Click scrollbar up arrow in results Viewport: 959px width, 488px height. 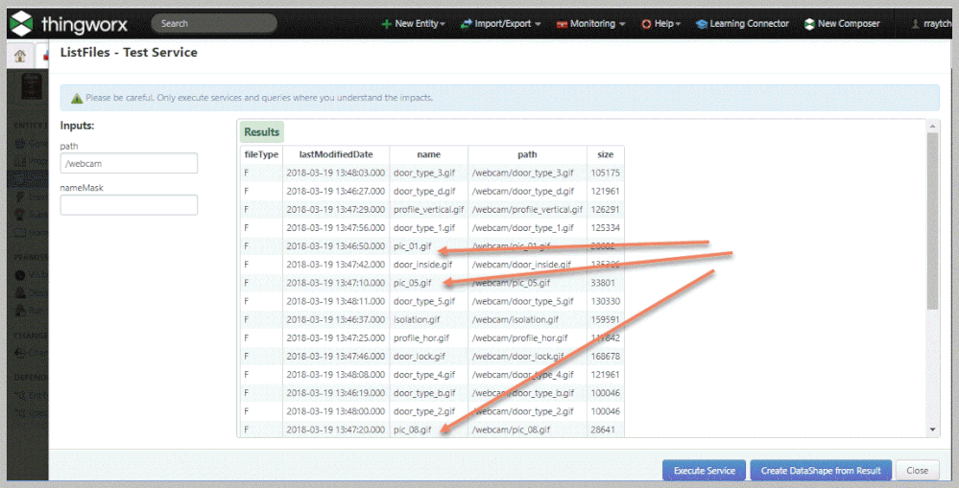tap(933, 126)
